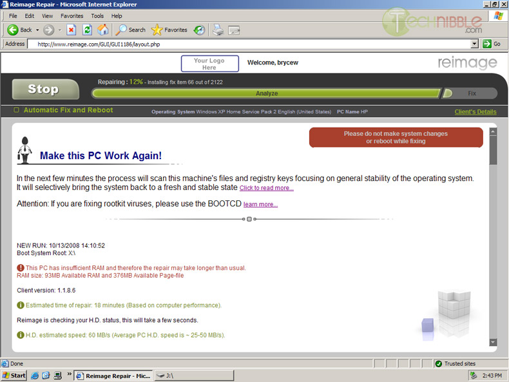The width and height of the screenshot is (509, 382).
Task: Open the Edit menu
Action: point(30,16)
